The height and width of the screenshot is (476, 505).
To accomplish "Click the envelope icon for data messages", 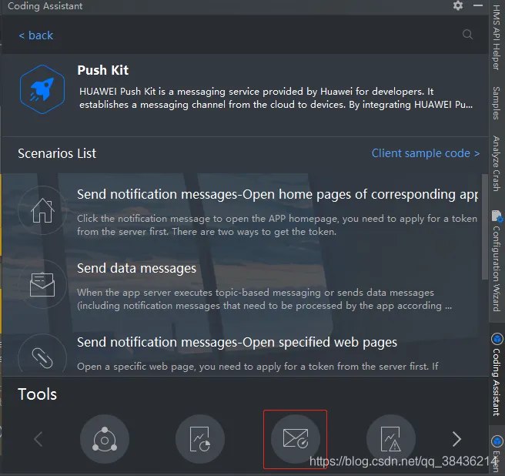I will pos(42,284).
